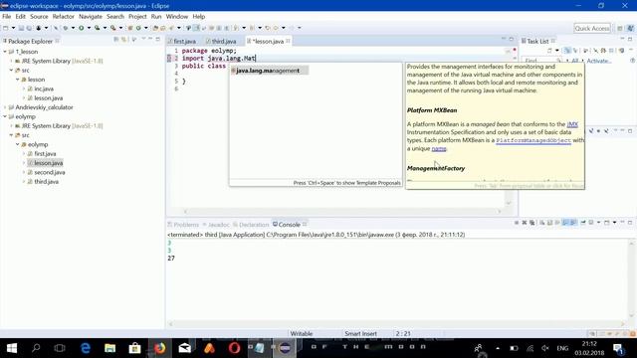Switch to the third.java editor tab
The height and width of the screenshot is (358, 637).
pos(221,41)
